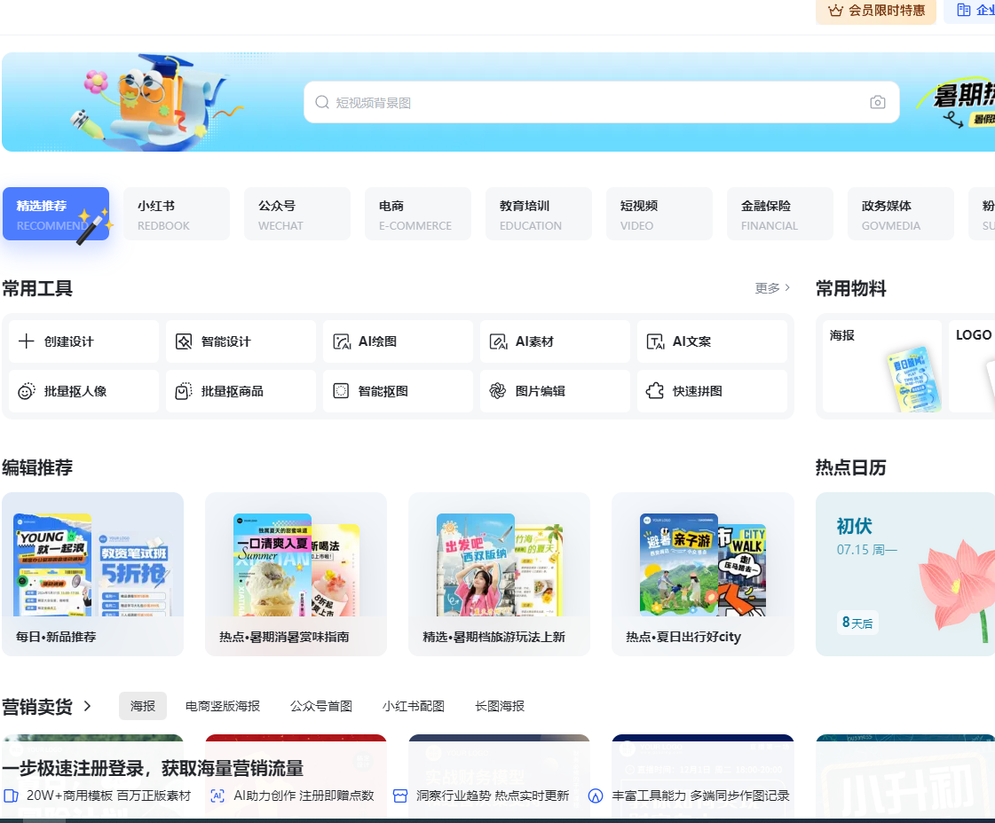Screen dimensions: 995x823
Task: Click the 智能设计 tool icon
Action: (184, 341)
